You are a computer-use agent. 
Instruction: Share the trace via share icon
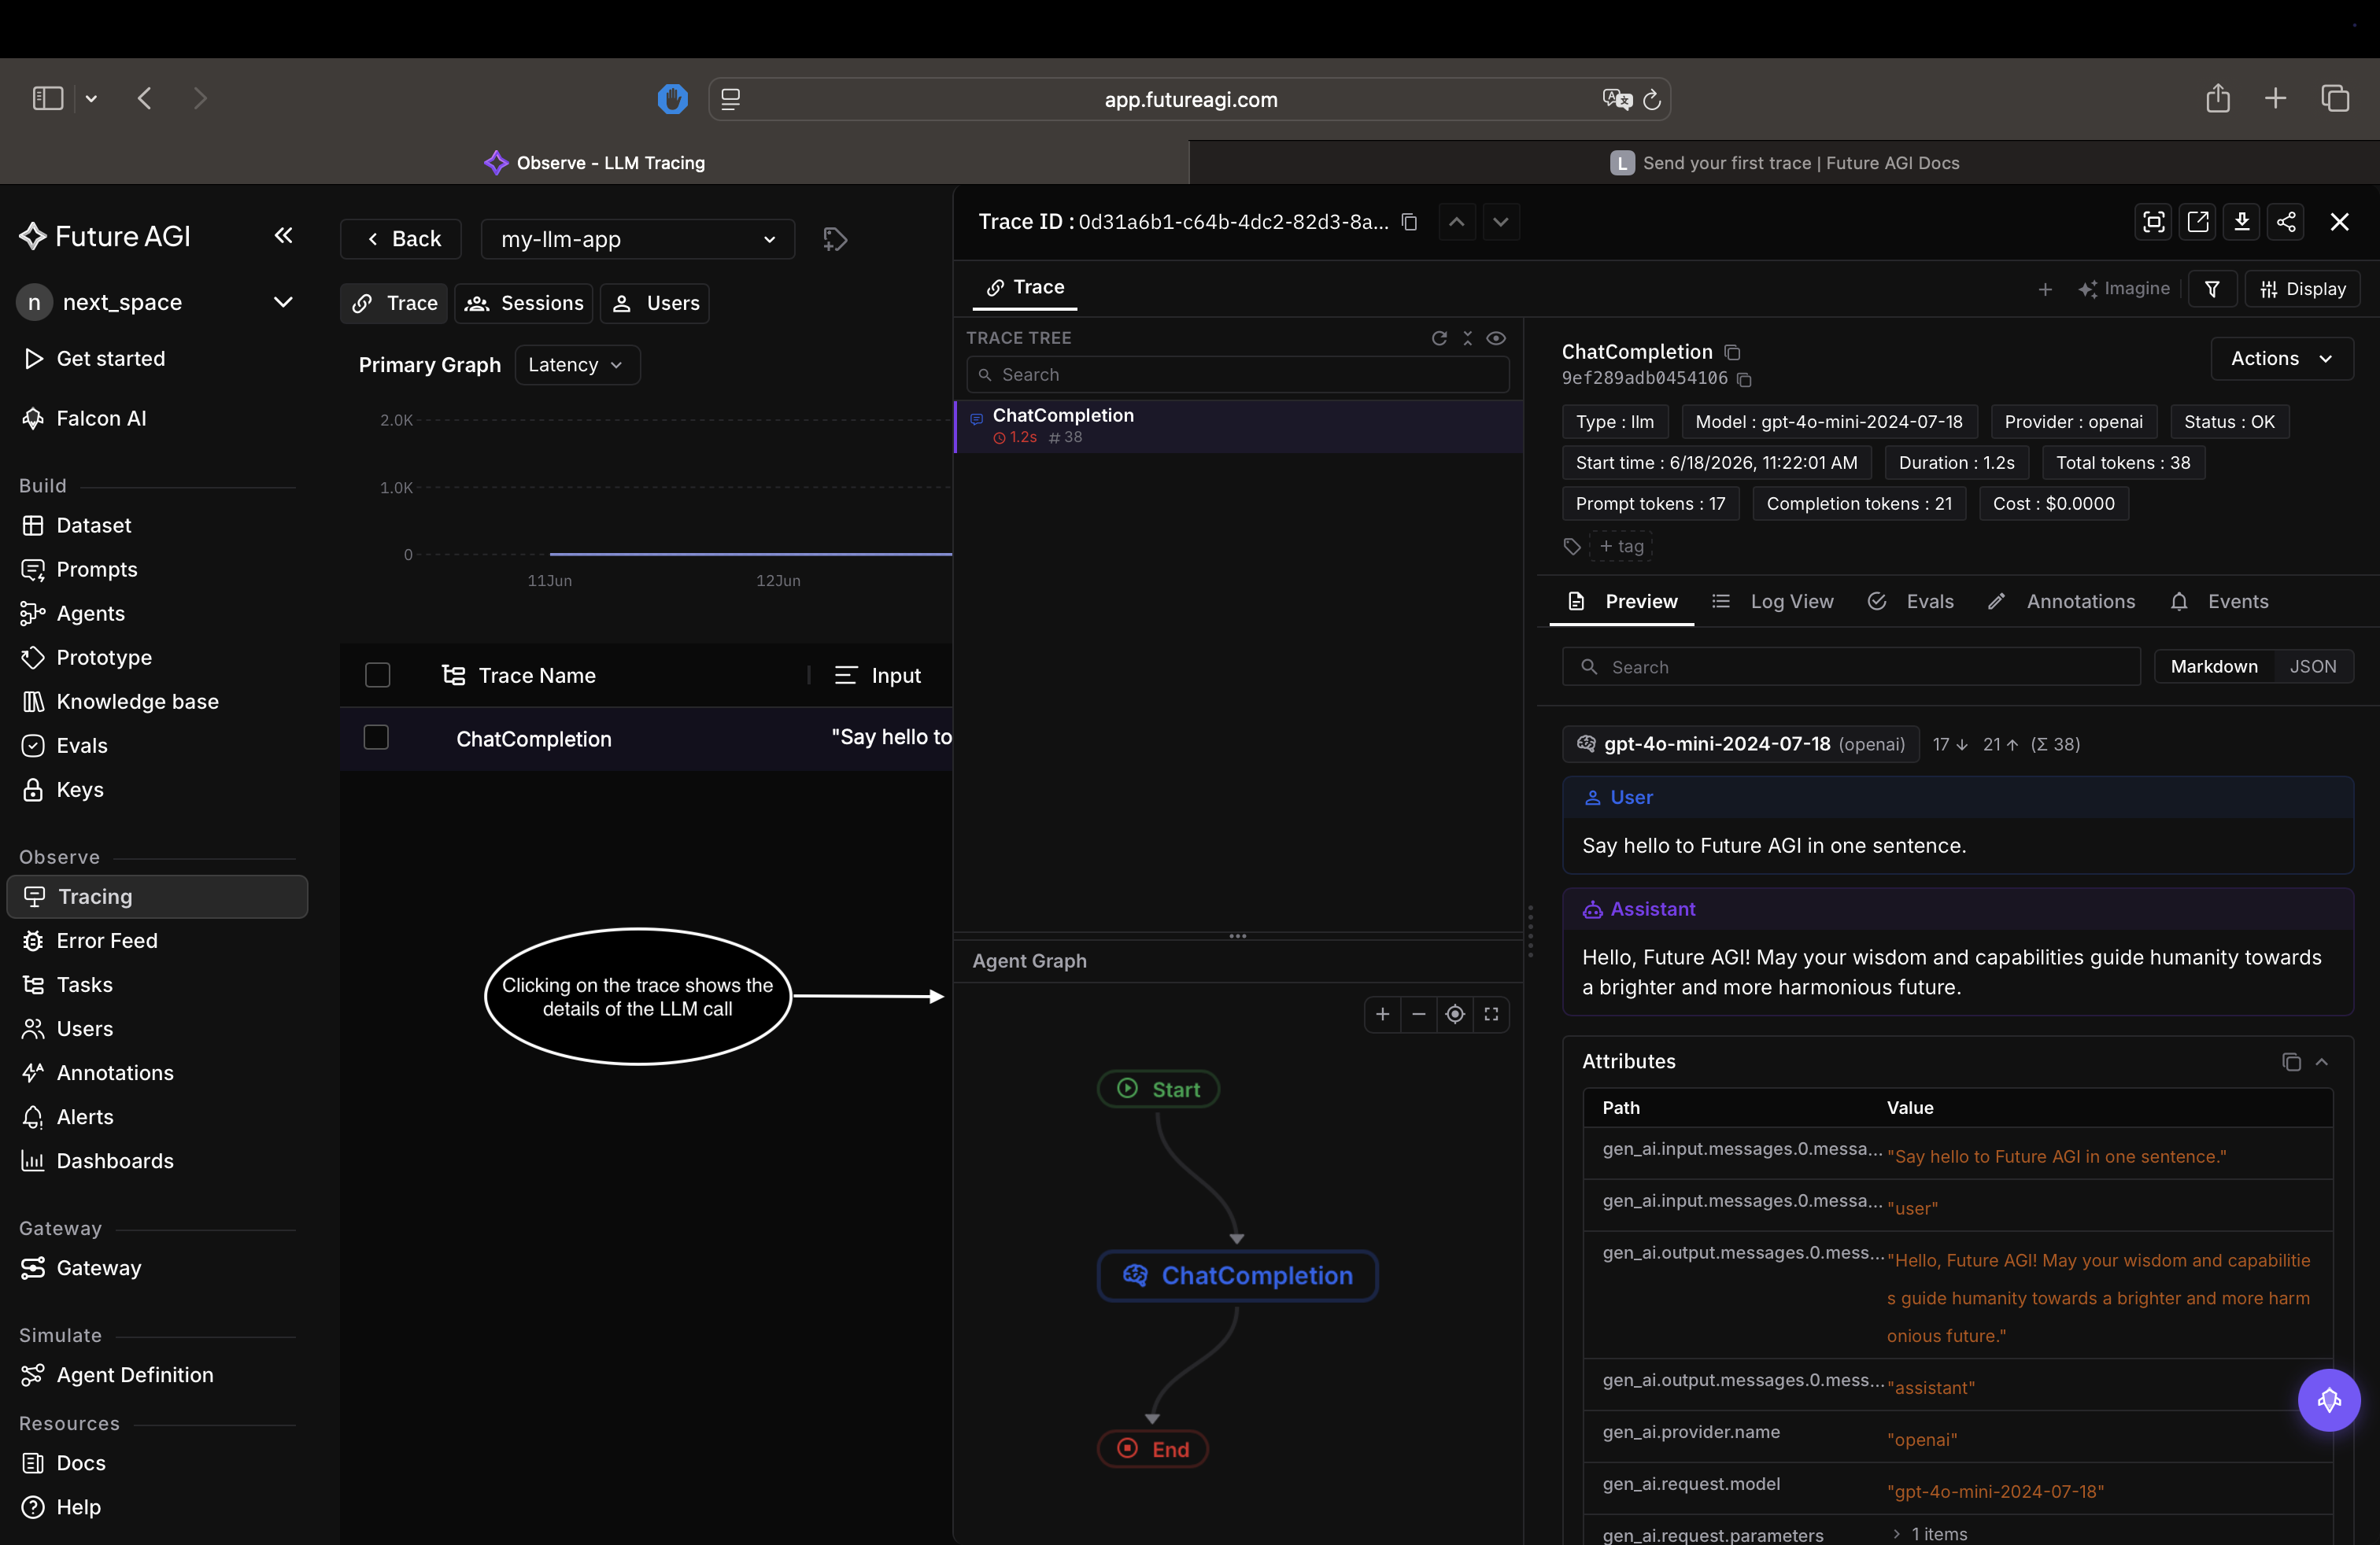click(x=2286, y=222)
